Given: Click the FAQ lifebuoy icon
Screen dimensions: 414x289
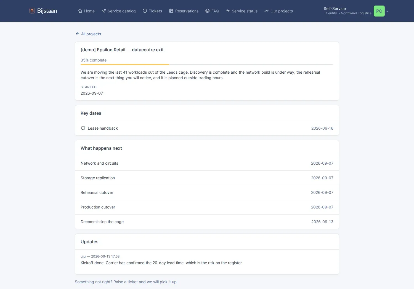Looking at the screenshot, I should (208, 11).
